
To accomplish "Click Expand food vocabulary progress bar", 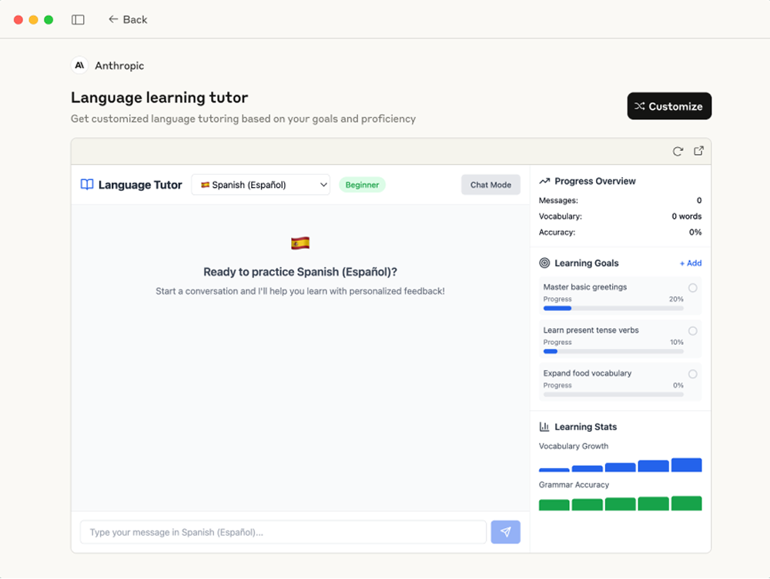I will click(x=614, y=394).
